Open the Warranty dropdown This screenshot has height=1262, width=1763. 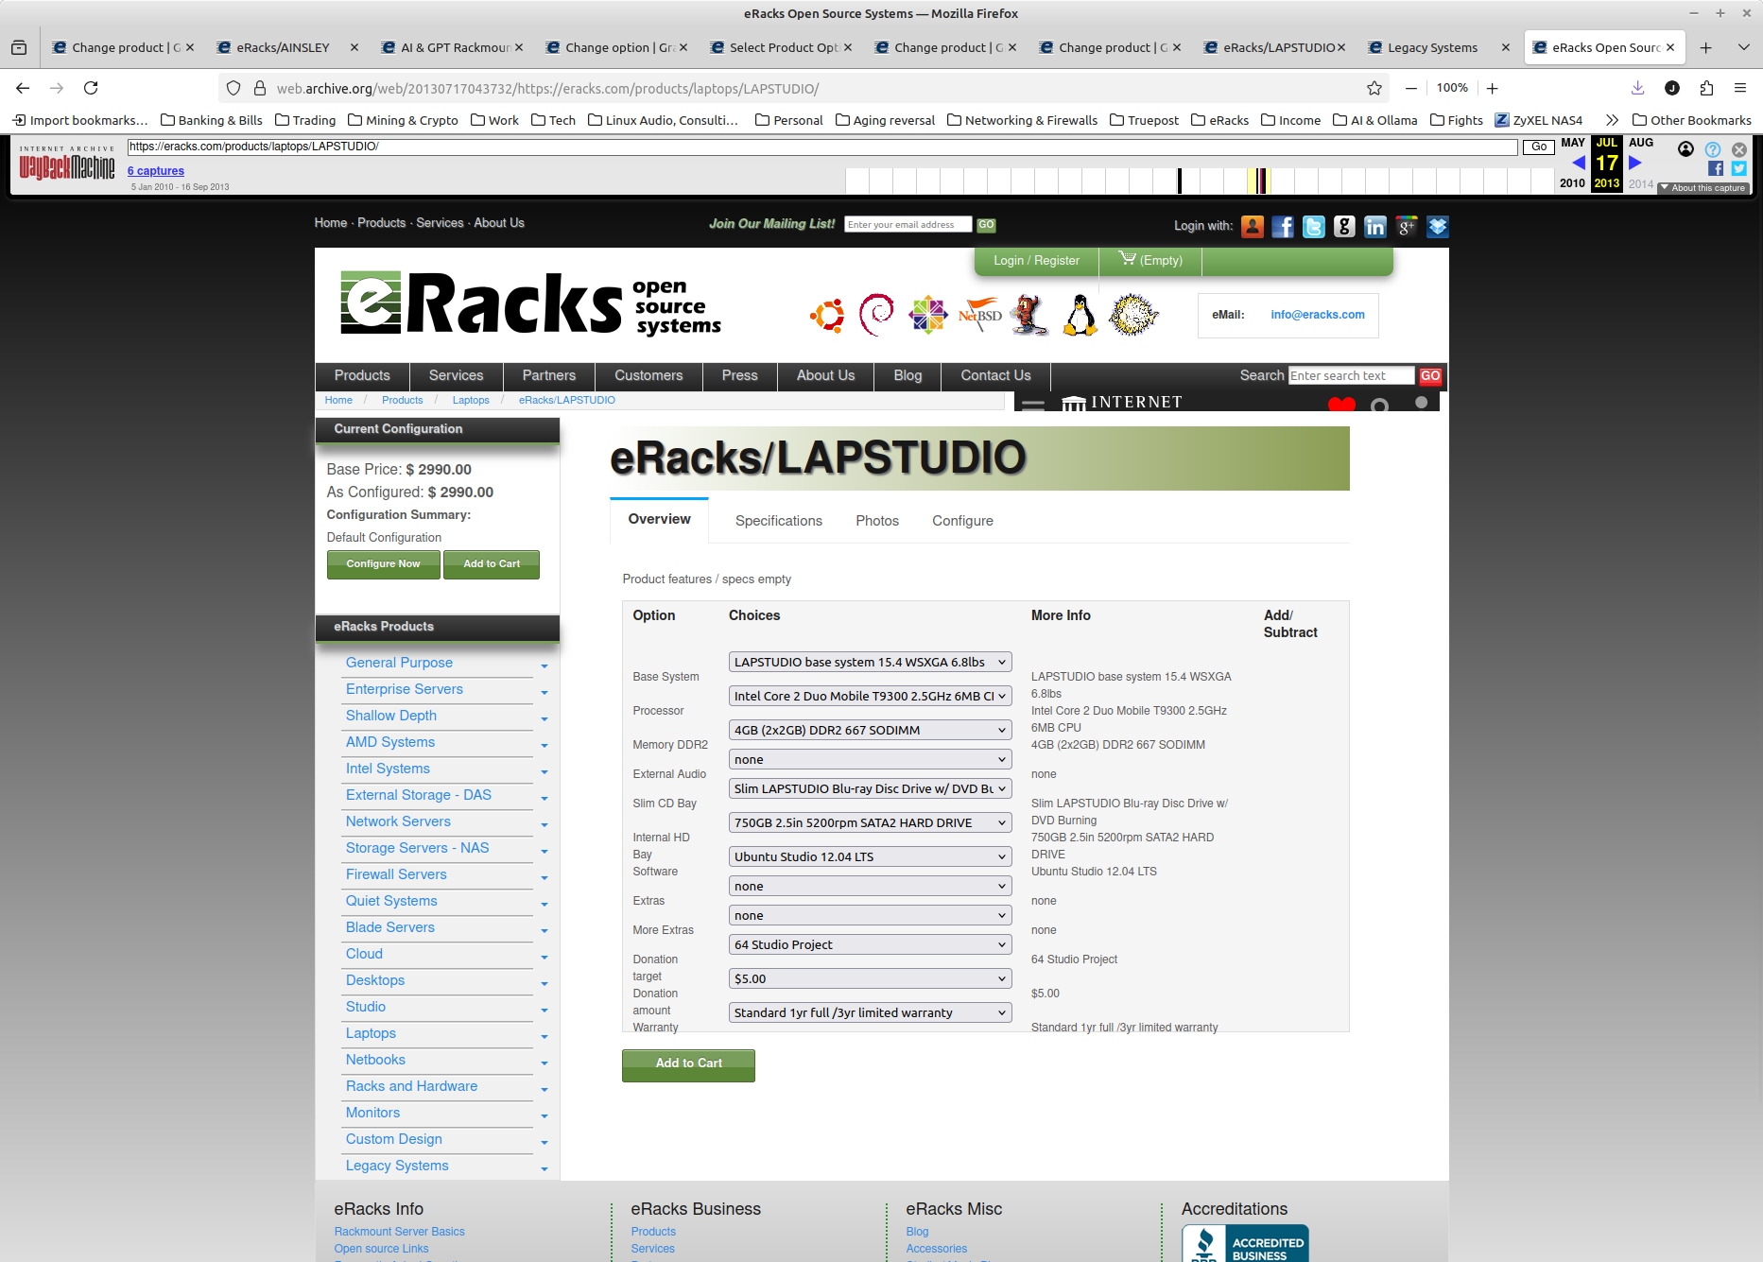871,1012
